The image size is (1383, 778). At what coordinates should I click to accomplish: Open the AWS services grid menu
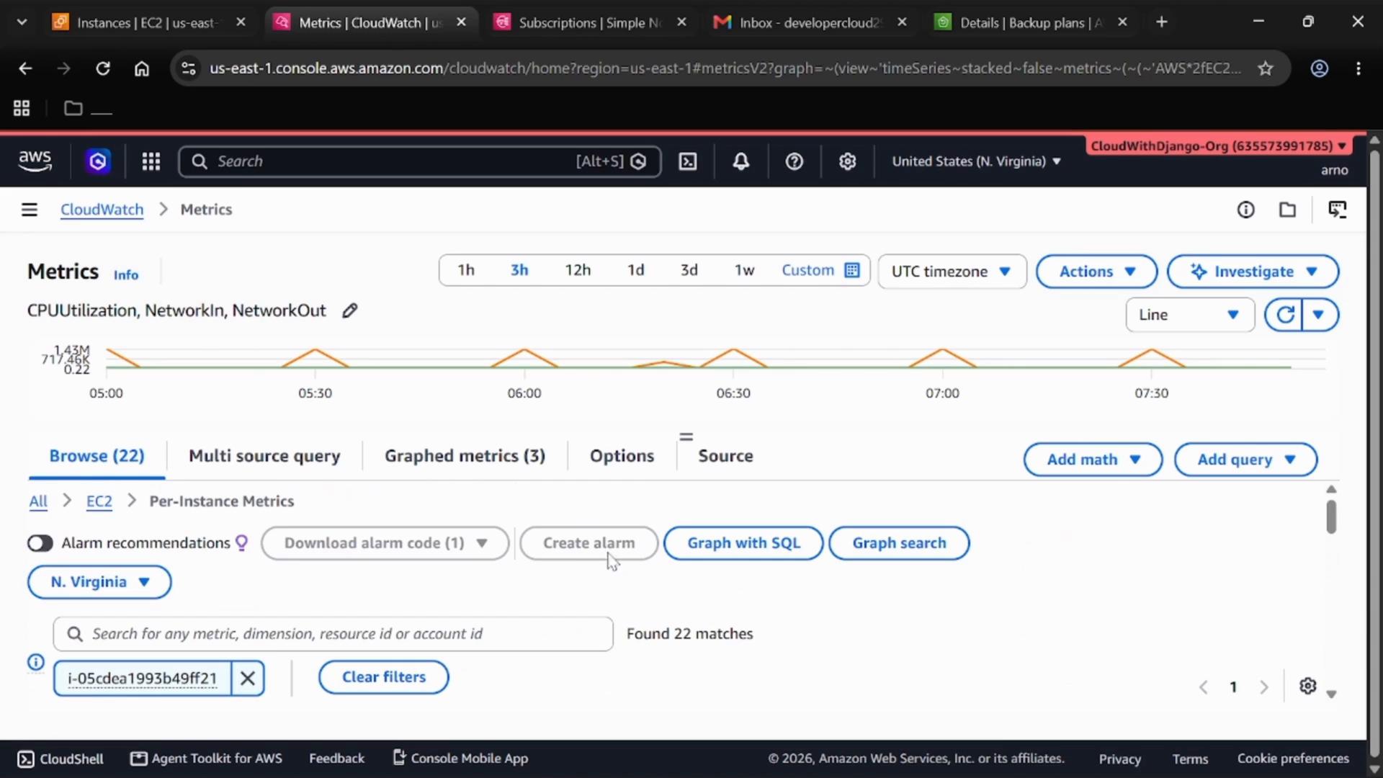coord(151,161)
